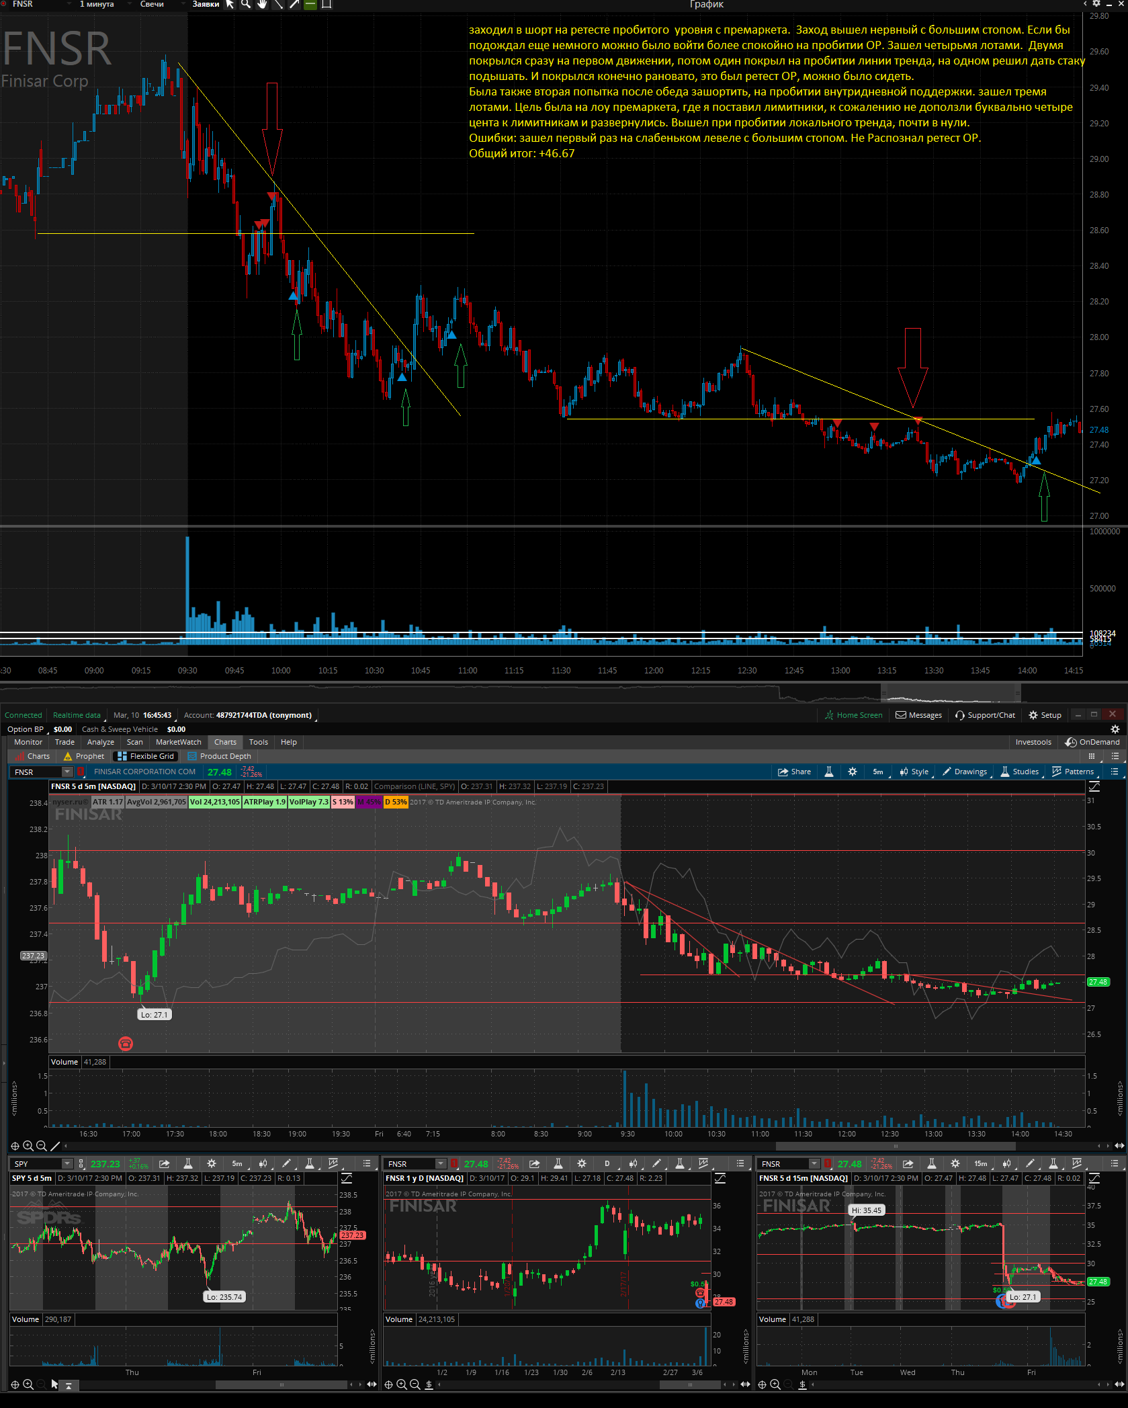This screenshot has width=1128, height=1408.
Task: Open the top chart settings gear
Action: click(x=1096, y=4)
